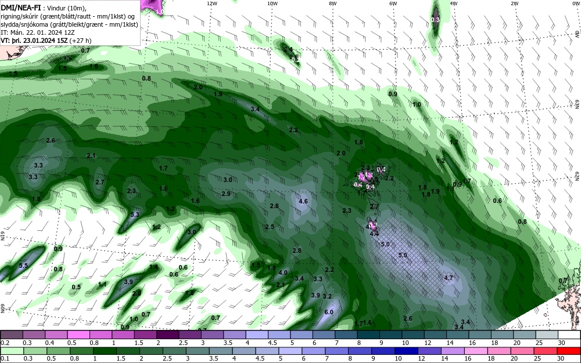This screenshot has width=581, height=363.
Task: Click the '4.7' precipitation value
Action: (x=449, y=278)
